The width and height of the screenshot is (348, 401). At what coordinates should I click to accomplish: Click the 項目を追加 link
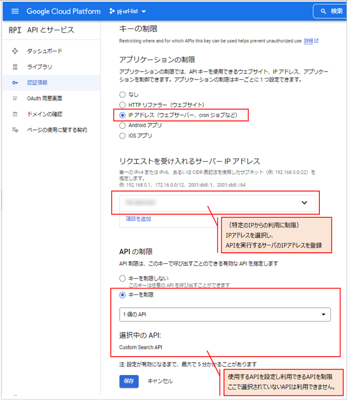point(139,219)
